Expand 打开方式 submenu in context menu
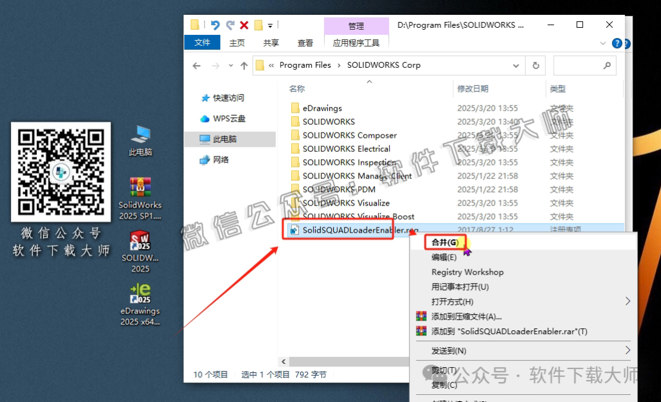Screen dimensions: 661x402 [452, 301]
